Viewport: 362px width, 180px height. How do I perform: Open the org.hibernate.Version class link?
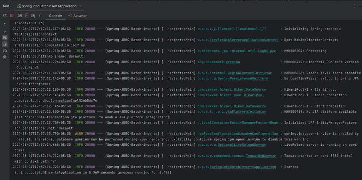coord(218,62)
